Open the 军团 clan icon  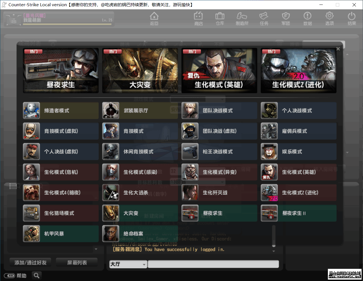click(x=286, y=19)
